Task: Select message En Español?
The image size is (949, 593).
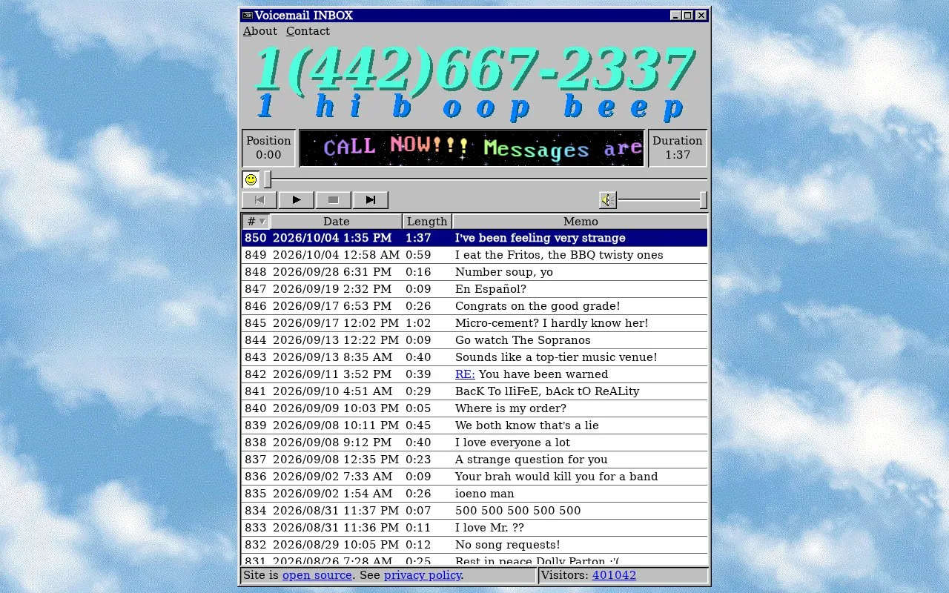Action: click(x=474, y=289)
